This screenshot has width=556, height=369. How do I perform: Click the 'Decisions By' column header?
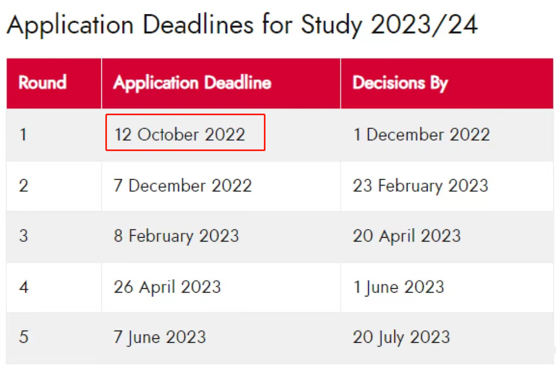pyautogui.click(x=400, y=83)
